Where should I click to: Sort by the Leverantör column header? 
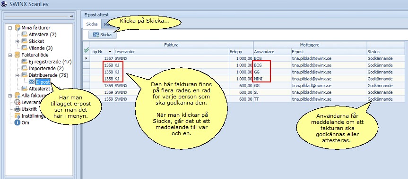click(x=171, y=52)
